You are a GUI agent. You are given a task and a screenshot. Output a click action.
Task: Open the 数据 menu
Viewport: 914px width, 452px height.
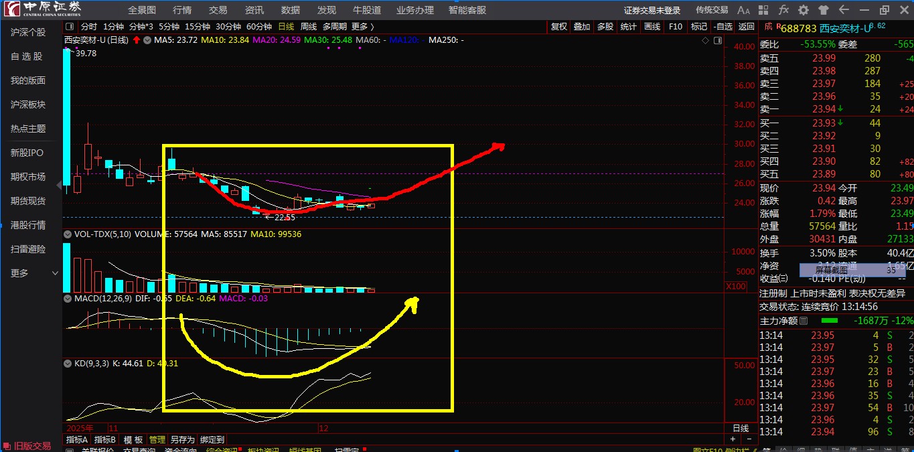click(x=291, y=10)
